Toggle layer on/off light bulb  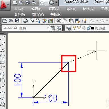coord(75,28)
